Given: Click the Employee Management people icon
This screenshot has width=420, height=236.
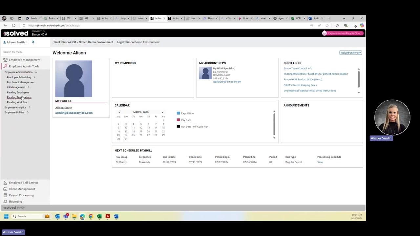Looking at the screenshot, I should pos(5,60).
